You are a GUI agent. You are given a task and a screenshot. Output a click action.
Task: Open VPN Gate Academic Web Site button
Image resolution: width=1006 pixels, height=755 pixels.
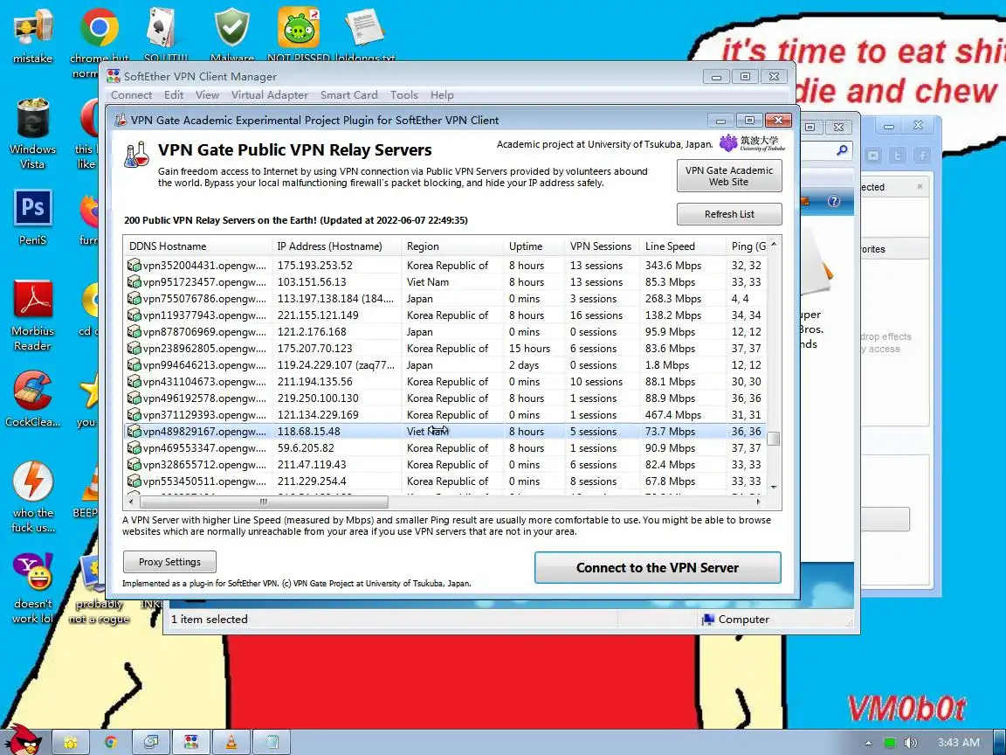point(729,176)
